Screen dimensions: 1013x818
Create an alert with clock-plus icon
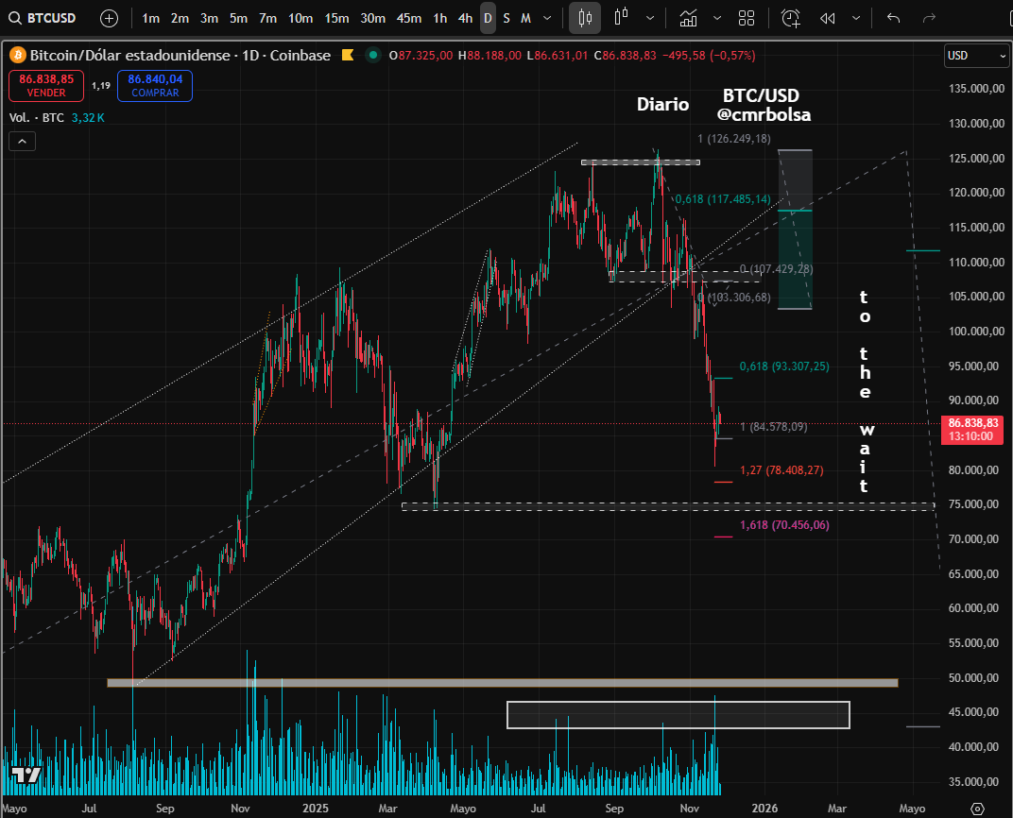(x=791, y=18)
